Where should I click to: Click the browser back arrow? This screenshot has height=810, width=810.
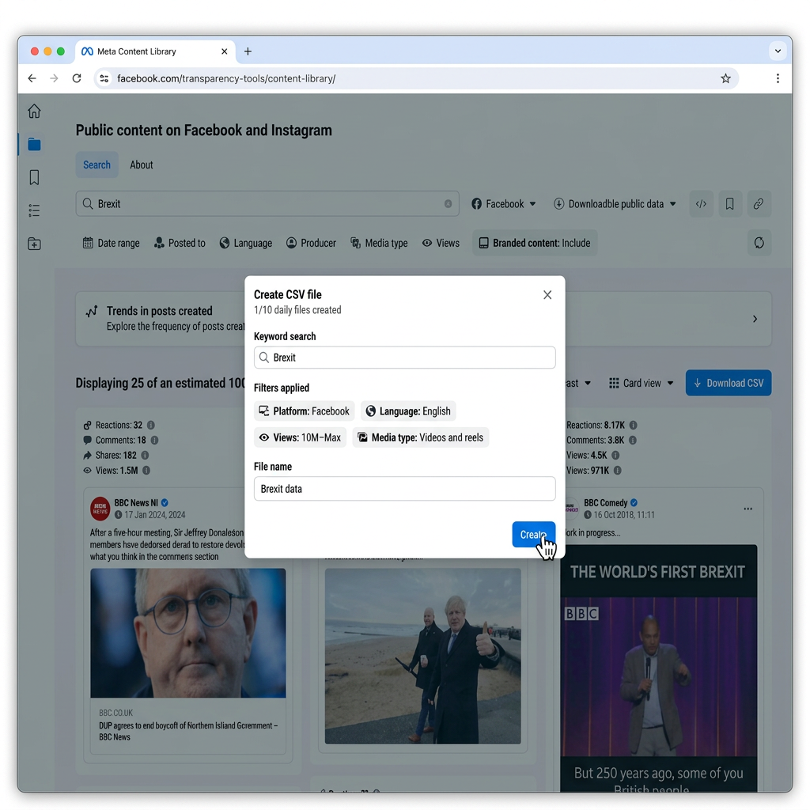coord(32,78)
